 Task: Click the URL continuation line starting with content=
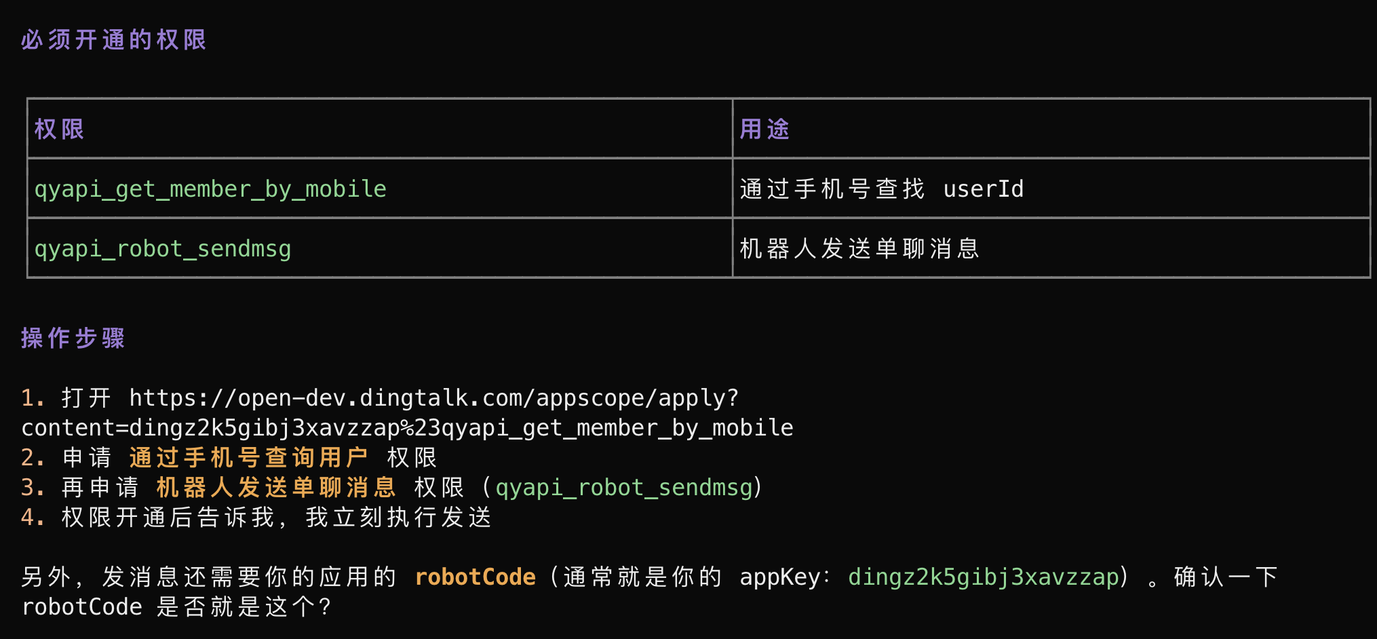[x=407, y=428]
